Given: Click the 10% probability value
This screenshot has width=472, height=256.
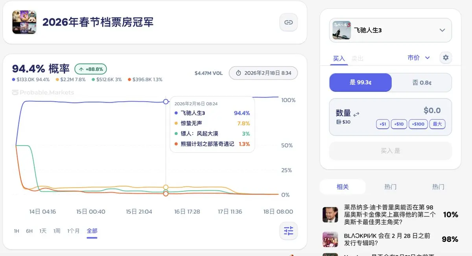Looking at the screenshot, I should point(450,215).
